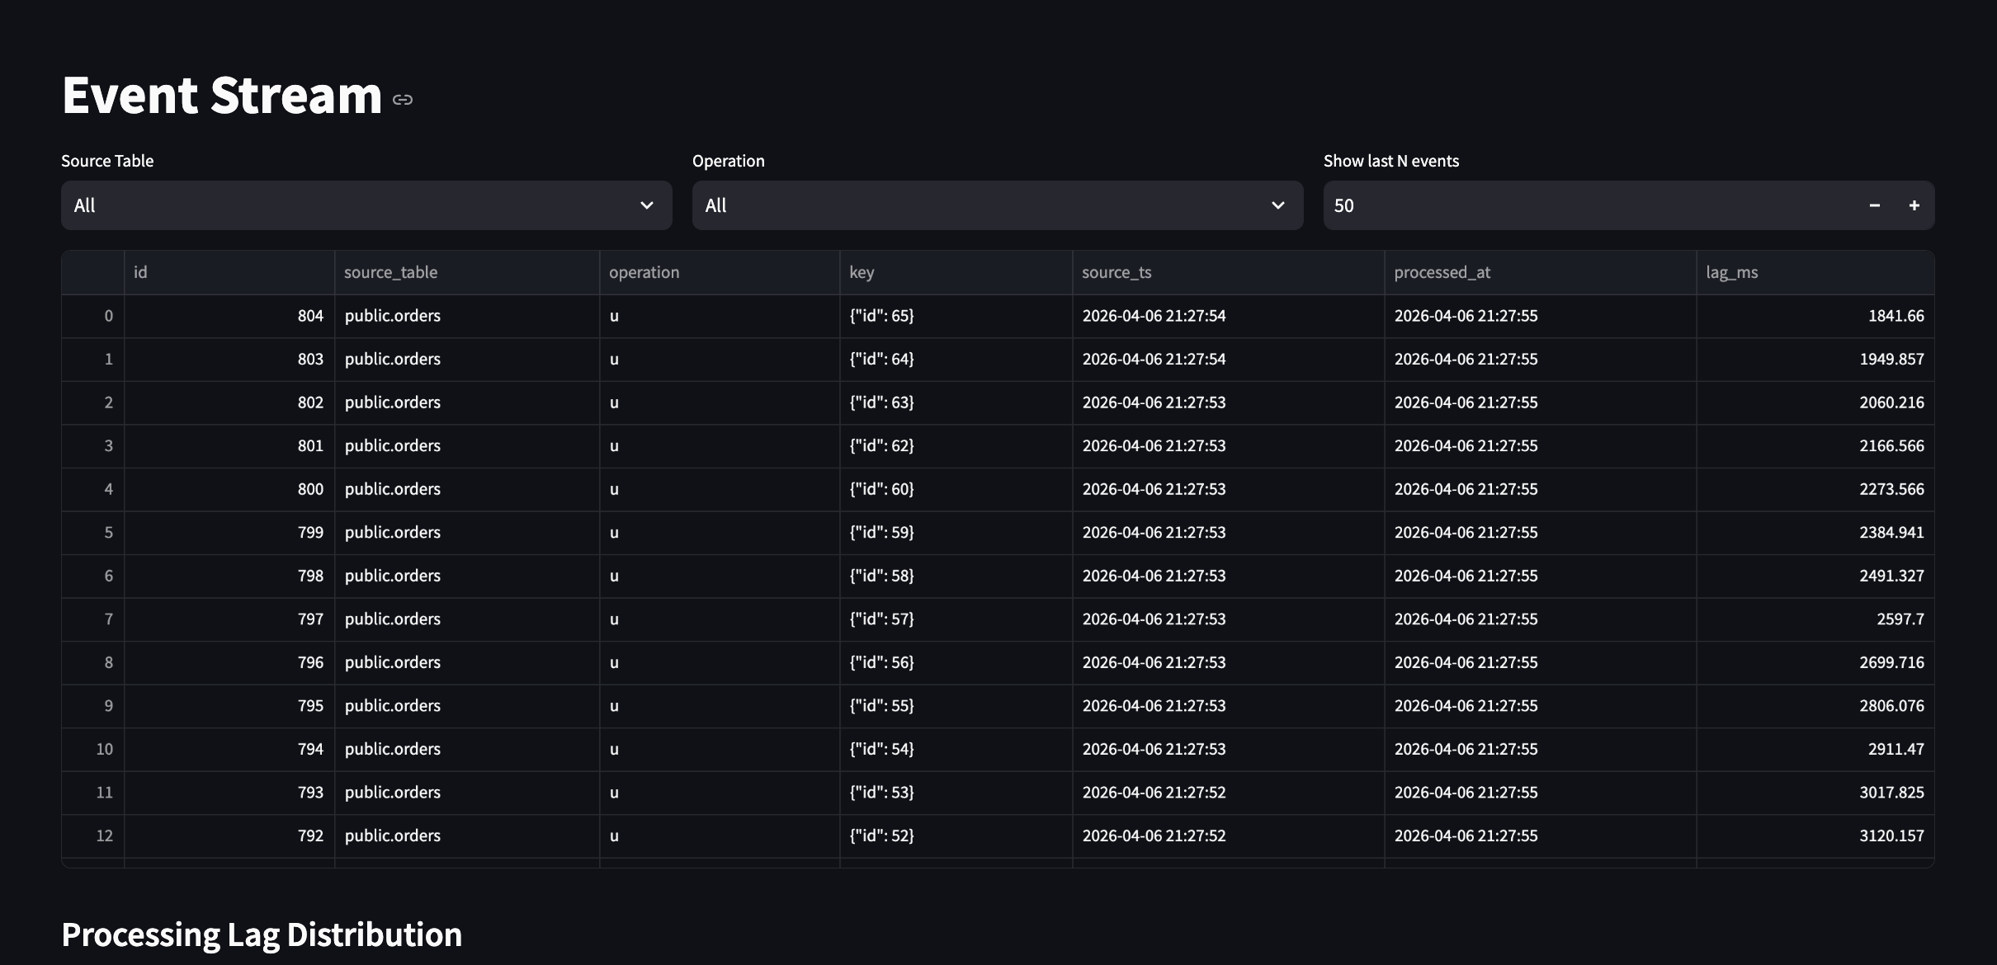This screenshot has height=965, width=1997.
Task: Sort by the lag_ms column header
Action: pos(1815,272)
